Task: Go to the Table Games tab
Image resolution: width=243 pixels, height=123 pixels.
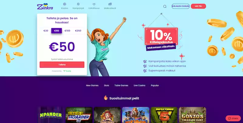Action: point(121,85)
